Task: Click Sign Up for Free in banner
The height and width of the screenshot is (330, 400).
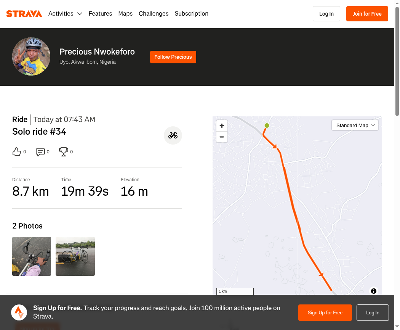Action: (325, 312)
